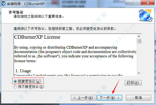Click the line starting 'documentation (the program's'
This screenshot has width=156, height=105.
75,52
